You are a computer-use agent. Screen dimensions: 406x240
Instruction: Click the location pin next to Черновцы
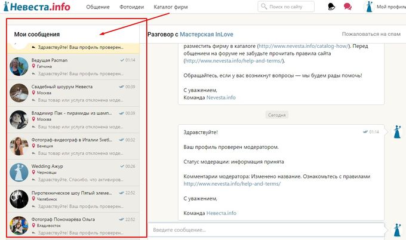tap(33, 172)
